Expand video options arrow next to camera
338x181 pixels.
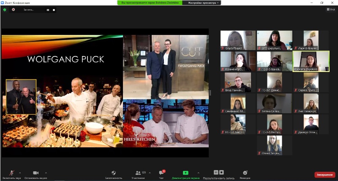tap(46, 173)
